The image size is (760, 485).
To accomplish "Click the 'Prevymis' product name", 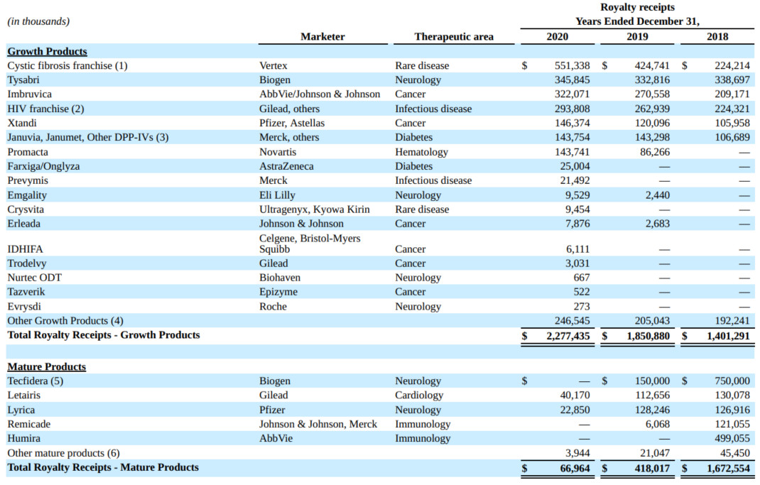I will (28, 181).
